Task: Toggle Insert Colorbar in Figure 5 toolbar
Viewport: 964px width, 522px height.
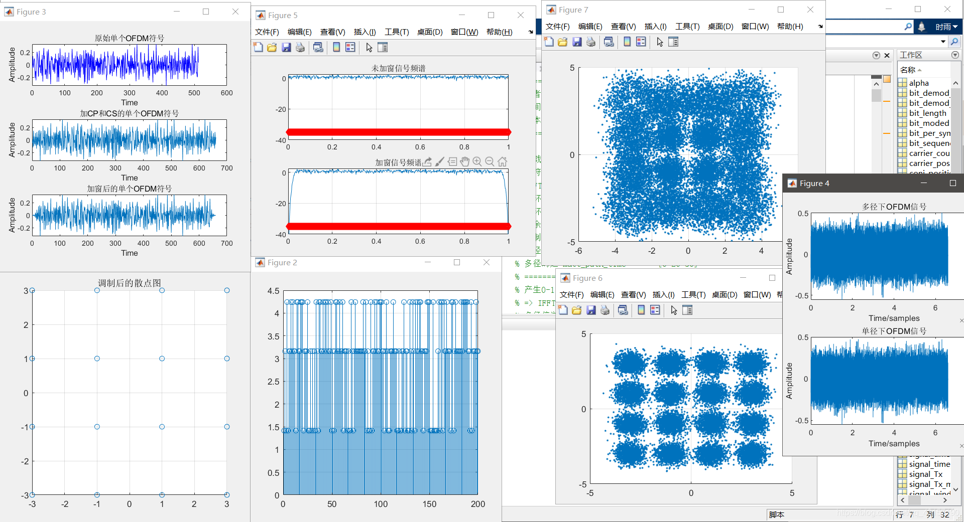Action: pos(336,47)
